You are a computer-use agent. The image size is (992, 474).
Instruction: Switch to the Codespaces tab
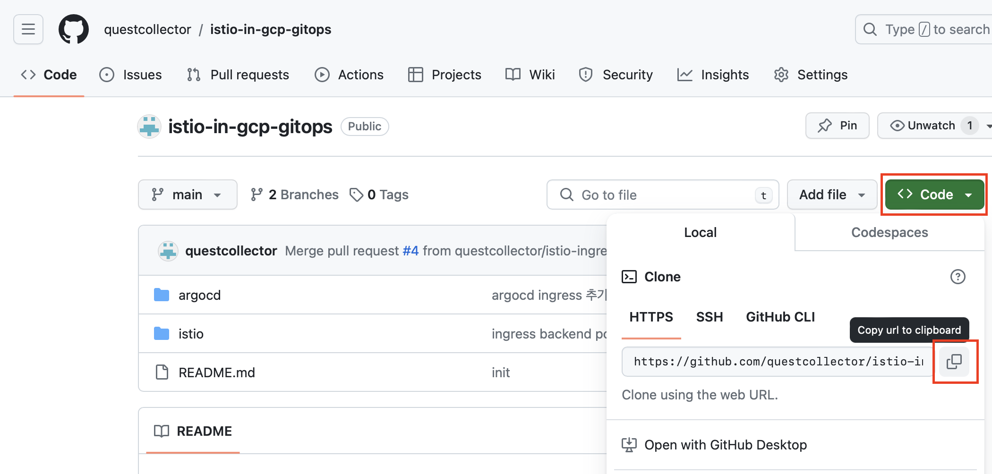click(889, 232)
